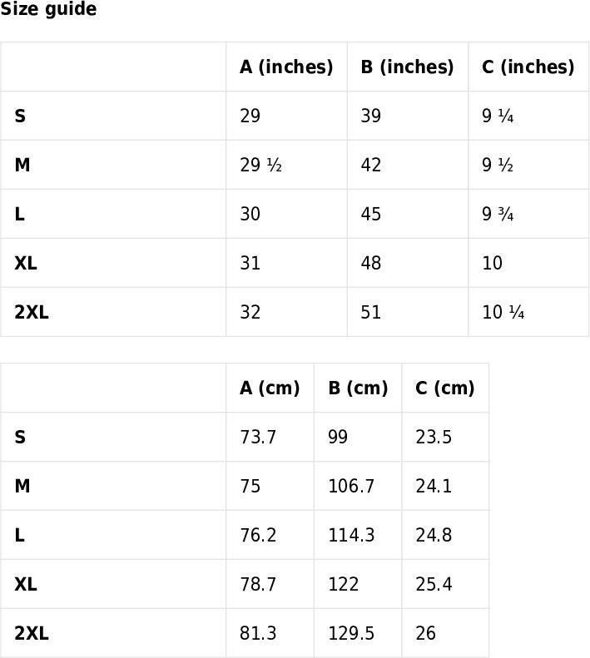Click the 29 ½ value for size M

(260, 165)
